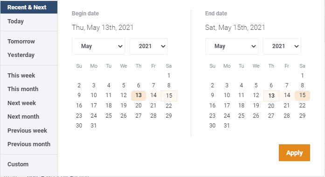The width and height of the screenshot is (325, 177).
Task: Apply the selected date range
Action: pyautogui.click(x=294, y=153)
